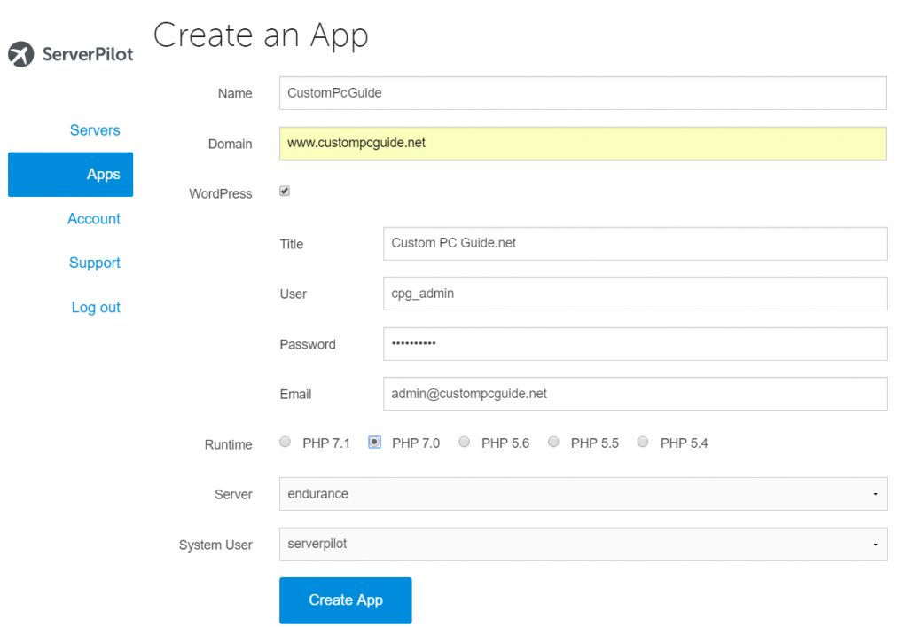Click the WordPress label text
Viewport: 908px width, 627px height.
(x=220, y=194)
